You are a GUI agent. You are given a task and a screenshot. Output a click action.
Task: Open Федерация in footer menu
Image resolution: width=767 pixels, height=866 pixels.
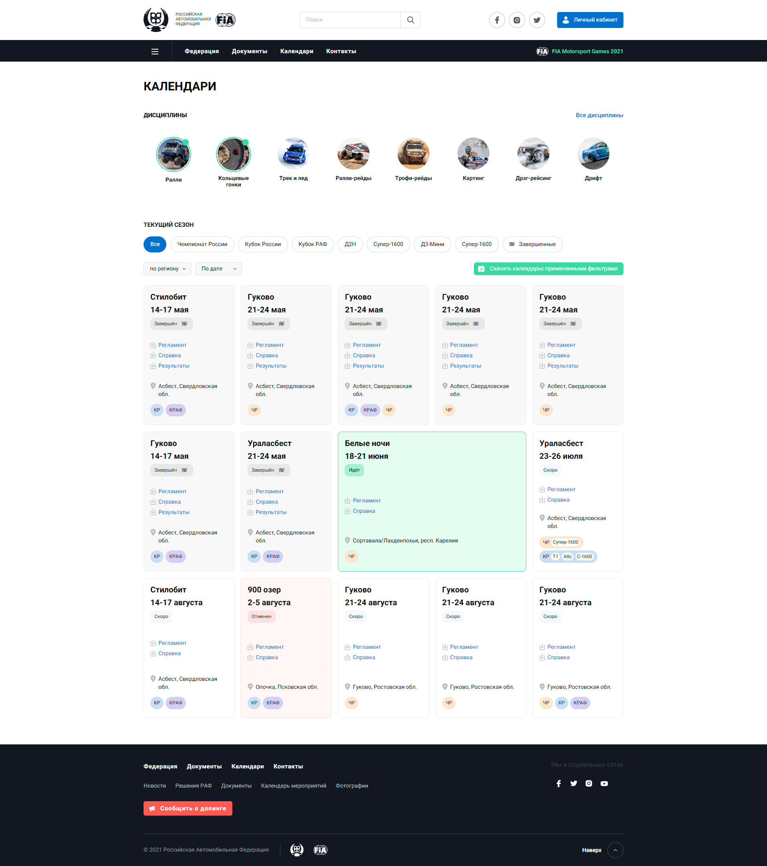160,766
